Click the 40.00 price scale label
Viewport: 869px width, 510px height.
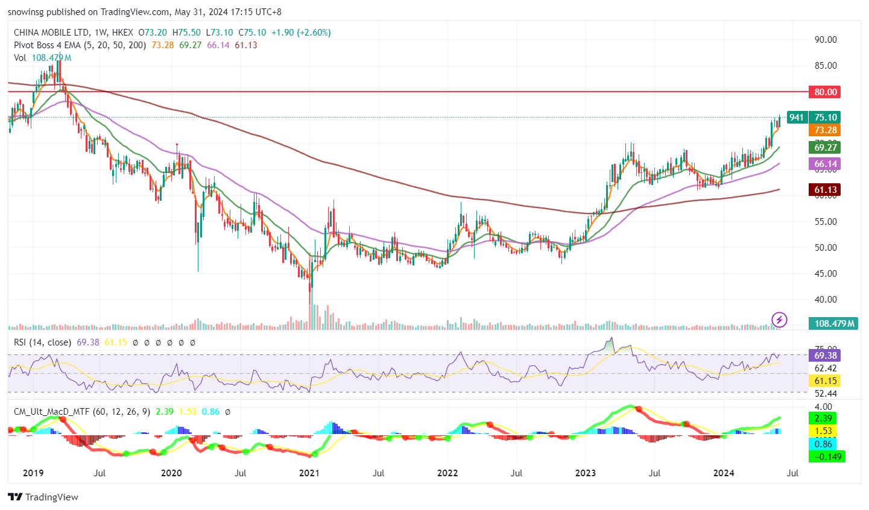pos(826,300)
